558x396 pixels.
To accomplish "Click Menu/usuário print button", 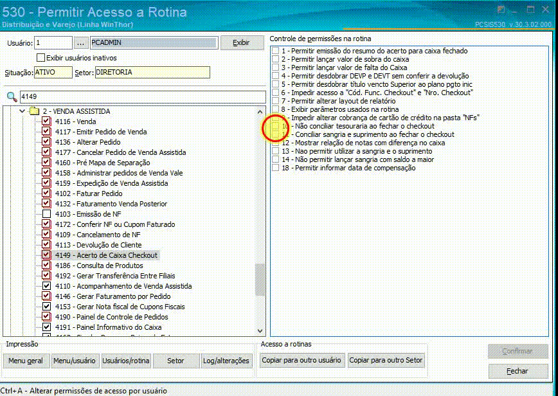I will (x=75, y=361).
